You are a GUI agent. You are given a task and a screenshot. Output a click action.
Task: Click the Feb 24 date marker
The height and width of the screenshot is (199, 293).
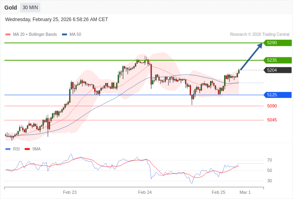pyautogui.click(x=145, y=192)
